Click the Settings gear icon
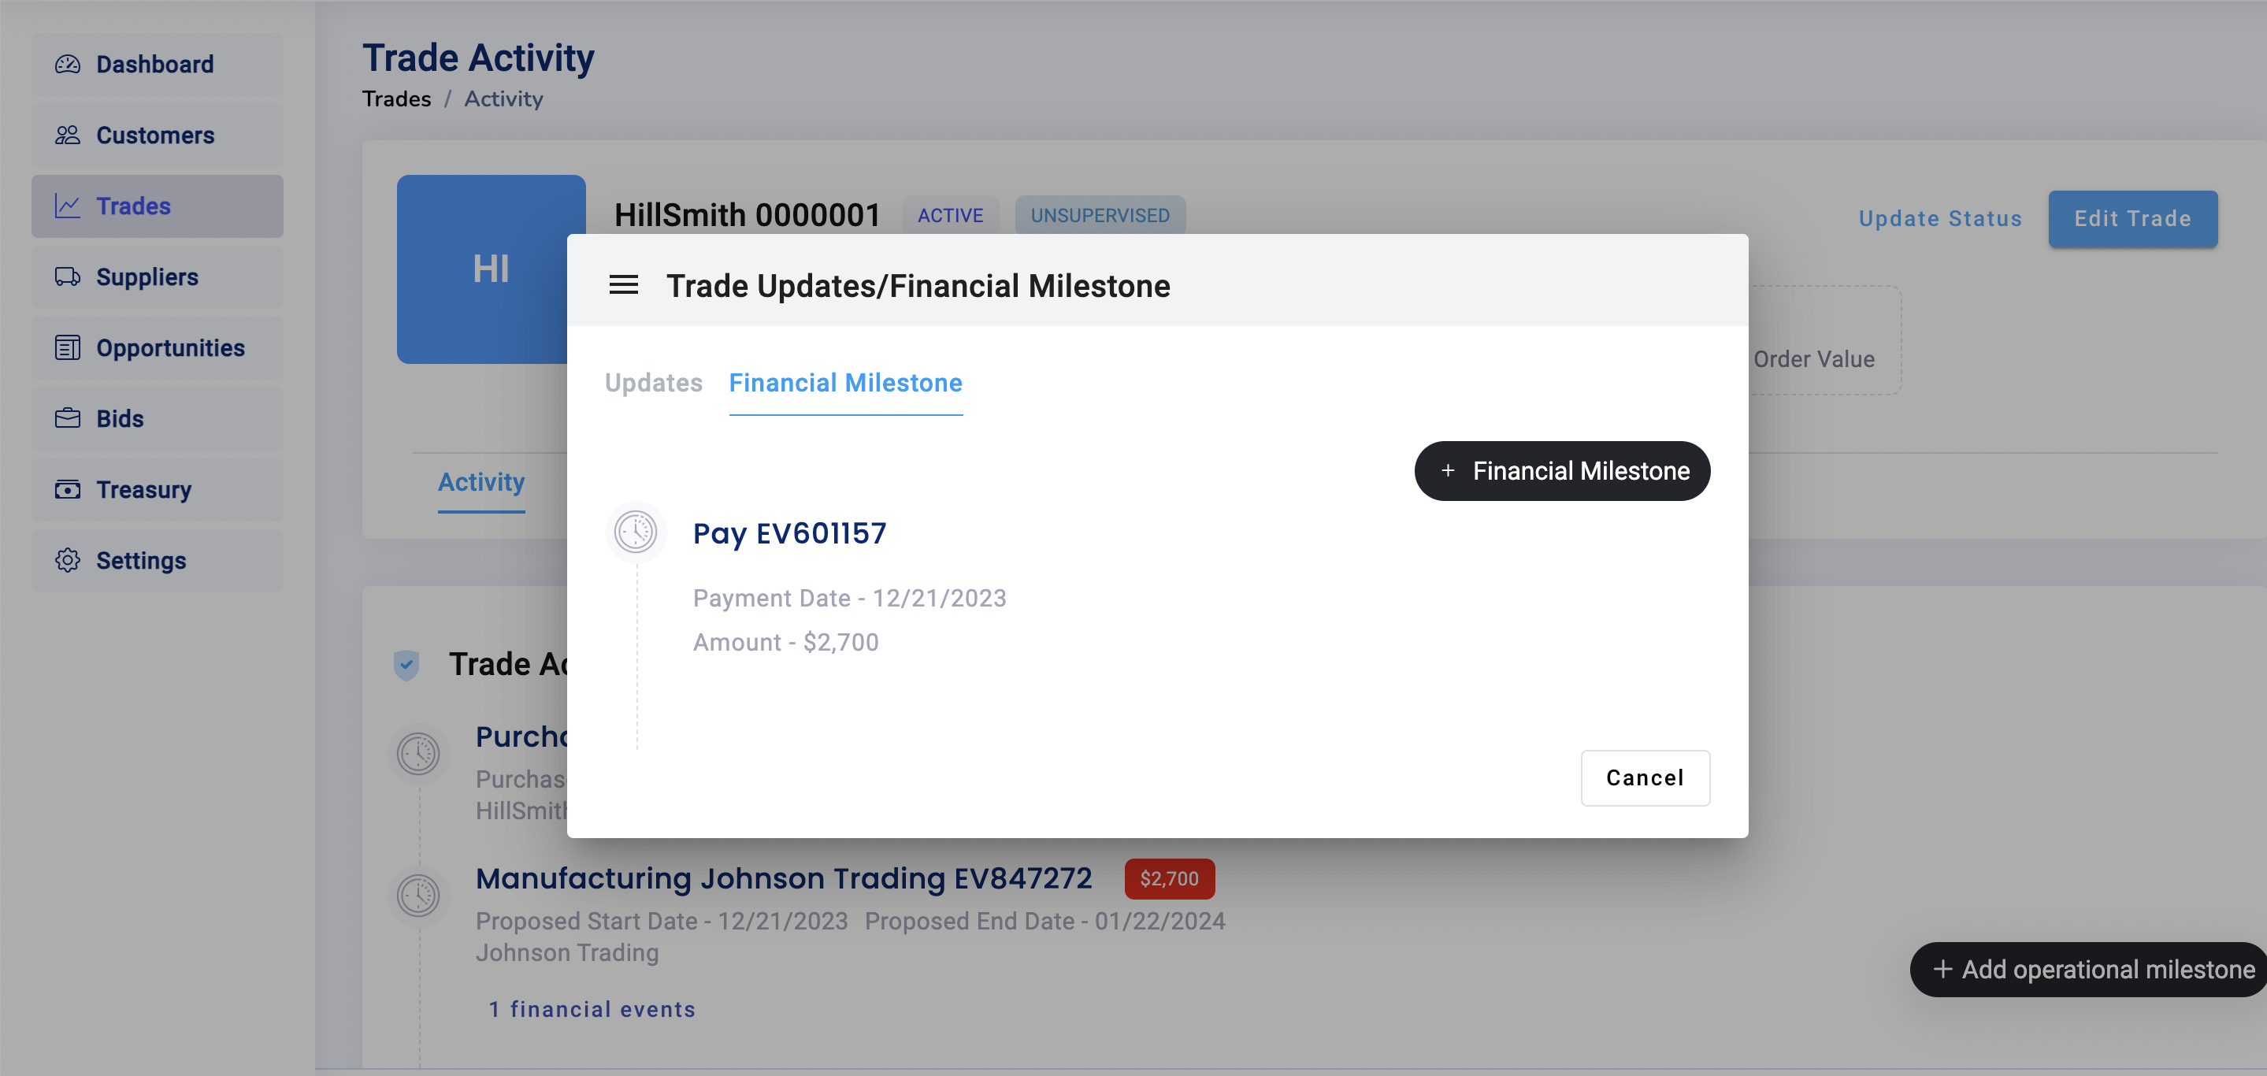2267x1076 pixels. 67,560
